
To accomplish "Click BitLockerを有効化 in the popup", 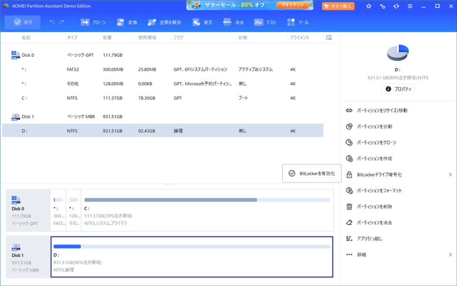I will (x=312, y=173).
